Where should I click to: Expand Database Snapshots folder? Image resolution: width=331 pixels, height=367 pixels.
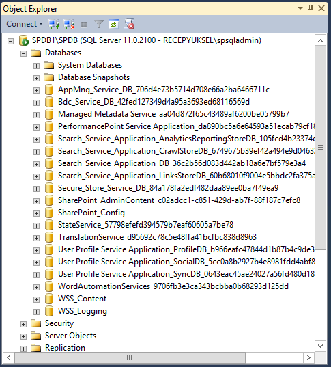[x=36, y=78]
